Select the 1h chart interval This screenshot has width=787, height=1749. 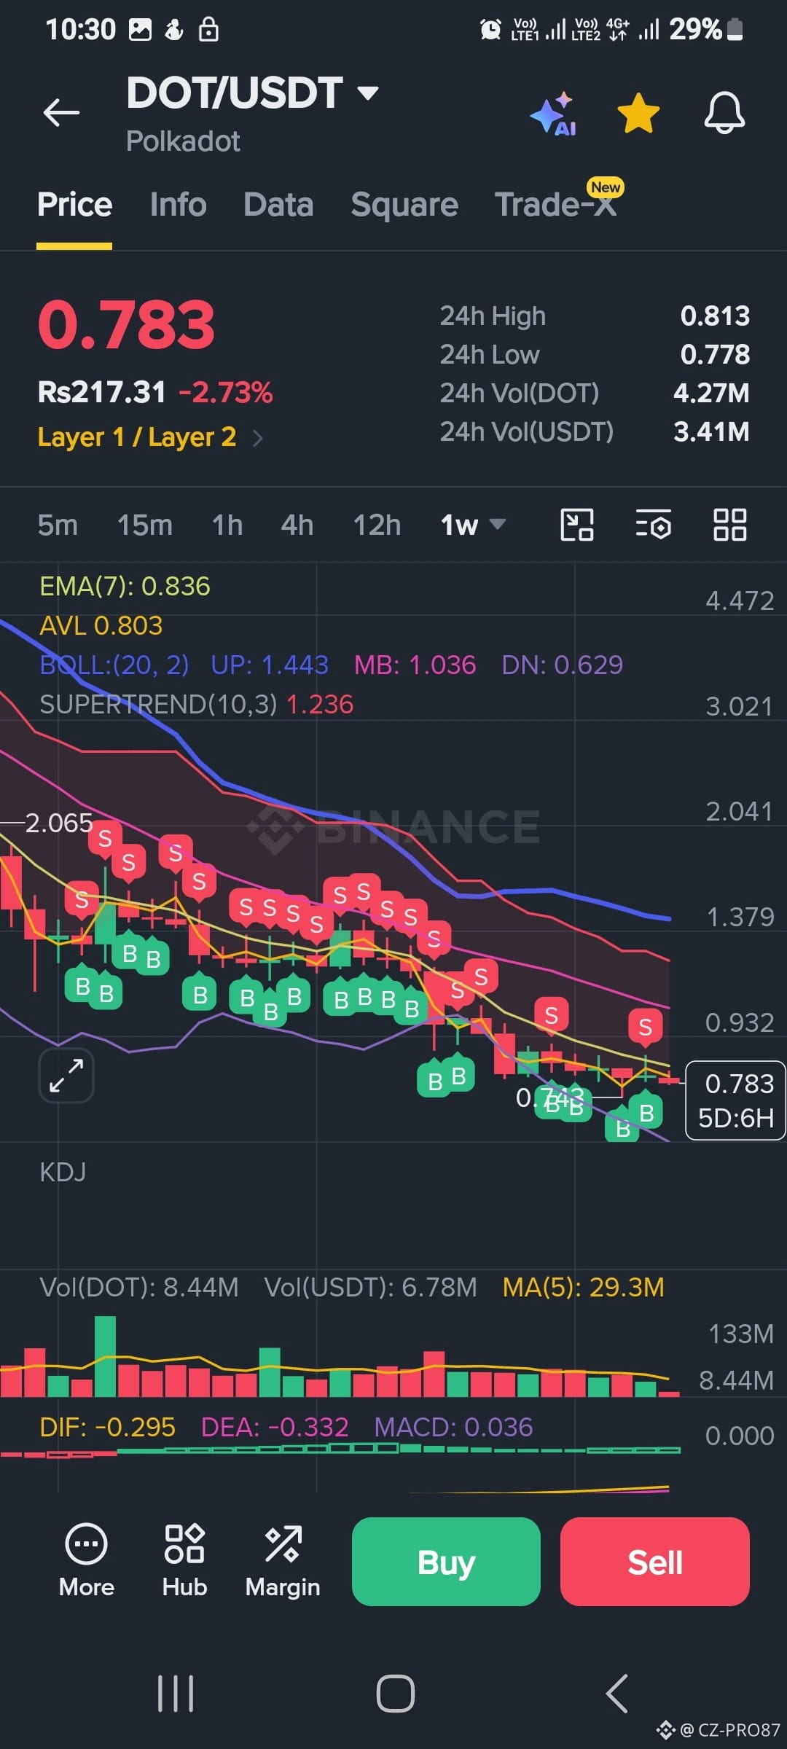click(x=227, y=525)
